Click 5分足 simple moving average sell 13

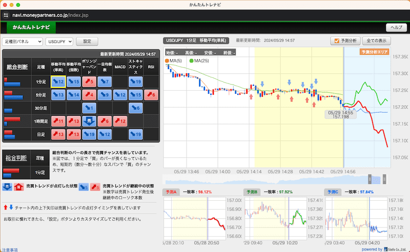coord(58,95)
